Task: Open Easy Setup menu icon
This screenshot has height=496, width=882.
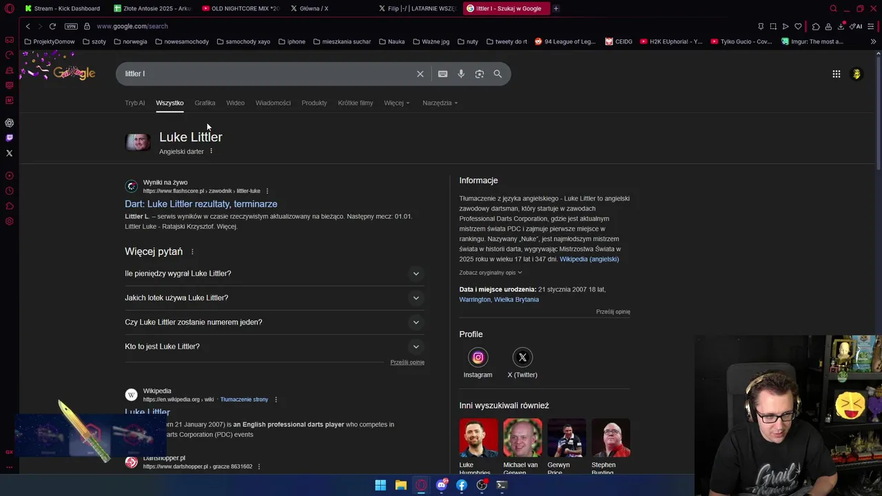Action: (x=871, y=26)
